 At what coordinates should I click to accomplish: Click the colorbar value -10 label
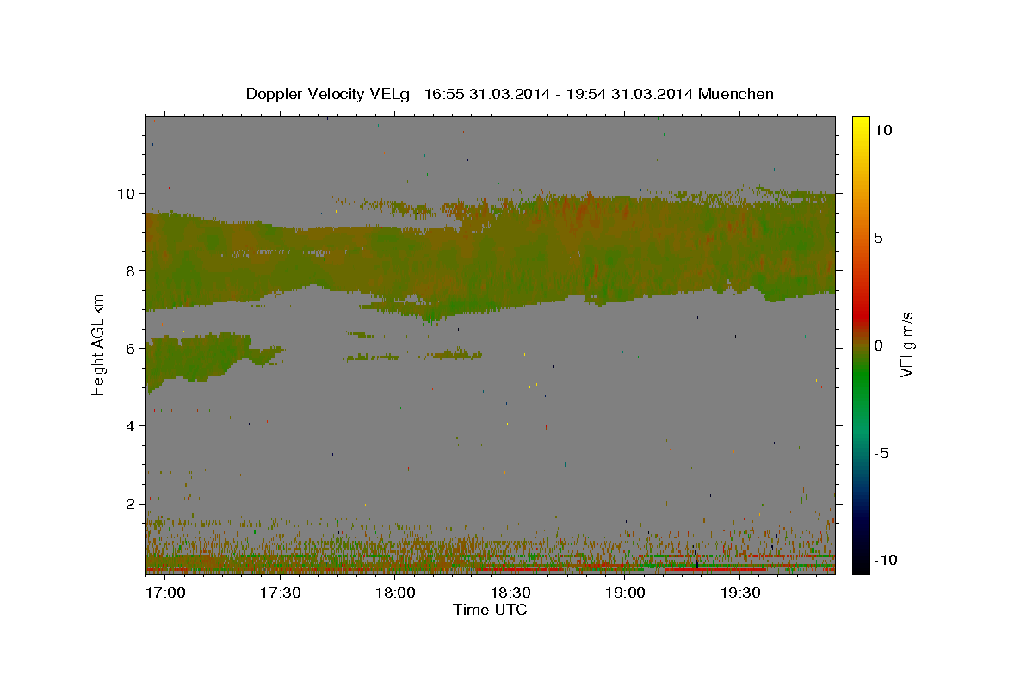click(885, 560)
